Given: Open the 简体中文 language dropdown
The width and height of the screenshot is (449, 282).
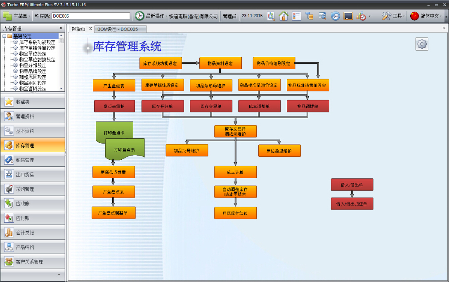Looking at the screenshot, I should pyautogui.click(x=426, y=16).
